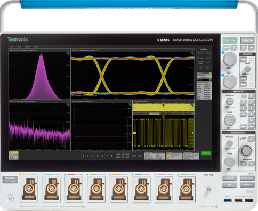This screenshot has height=211, width=258.
Task: Click the Zoom/Pan navigation knob
Action: (246, 150)
